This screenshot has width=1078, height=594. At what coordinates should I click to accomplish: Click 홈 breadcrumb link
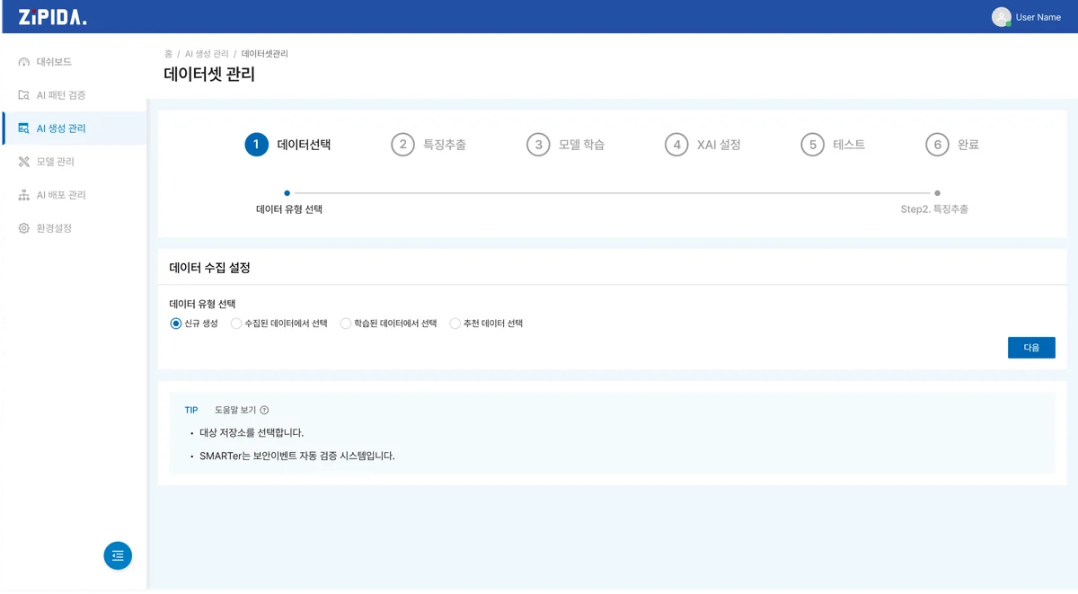pos(168,54)
